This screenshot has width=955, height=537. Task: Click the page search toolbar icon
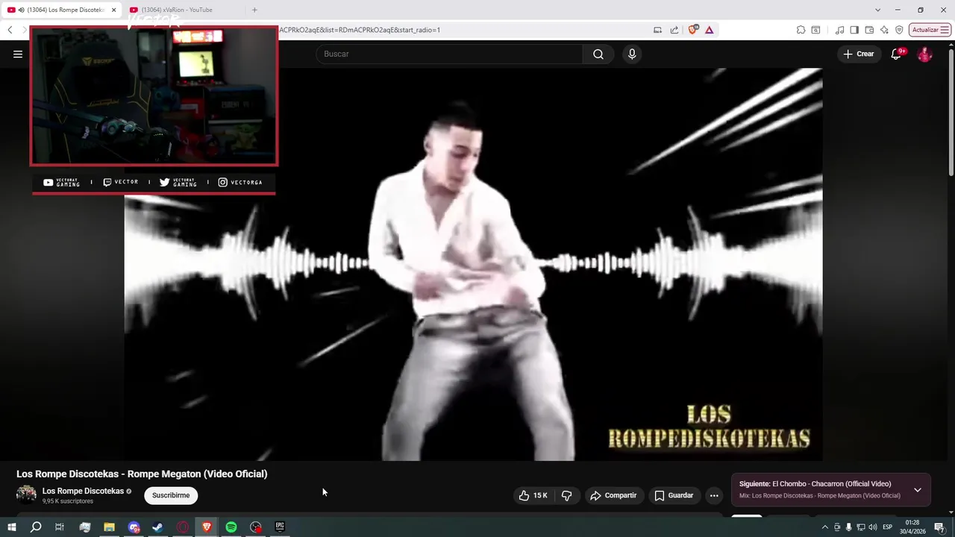click(815, 30)
